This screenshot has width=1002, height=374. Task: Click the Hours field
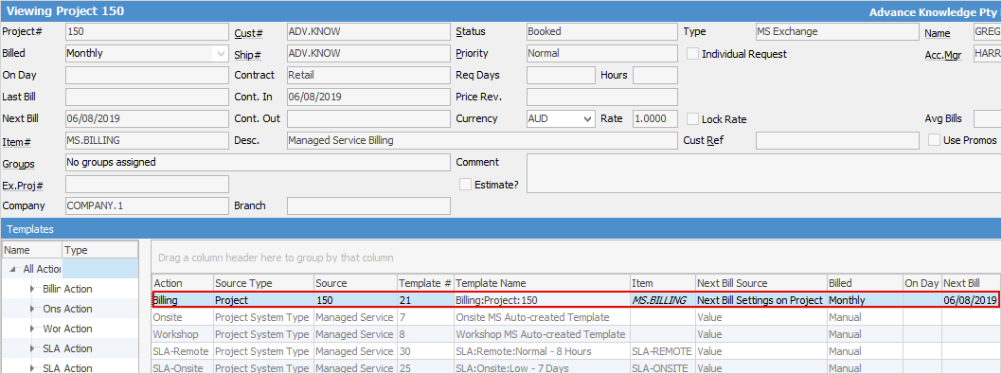(655, 76)
